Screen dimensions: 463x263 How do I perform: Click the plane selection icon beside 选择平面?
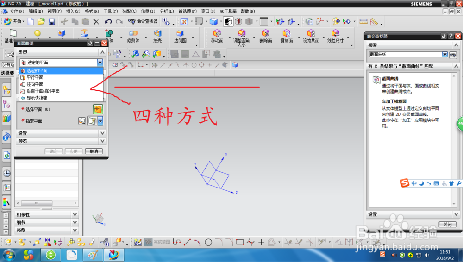point(98,109)
